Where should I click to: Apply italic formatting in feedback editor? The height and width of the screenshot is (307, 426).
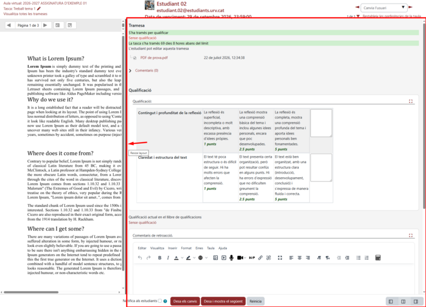(x=168, y=258)
